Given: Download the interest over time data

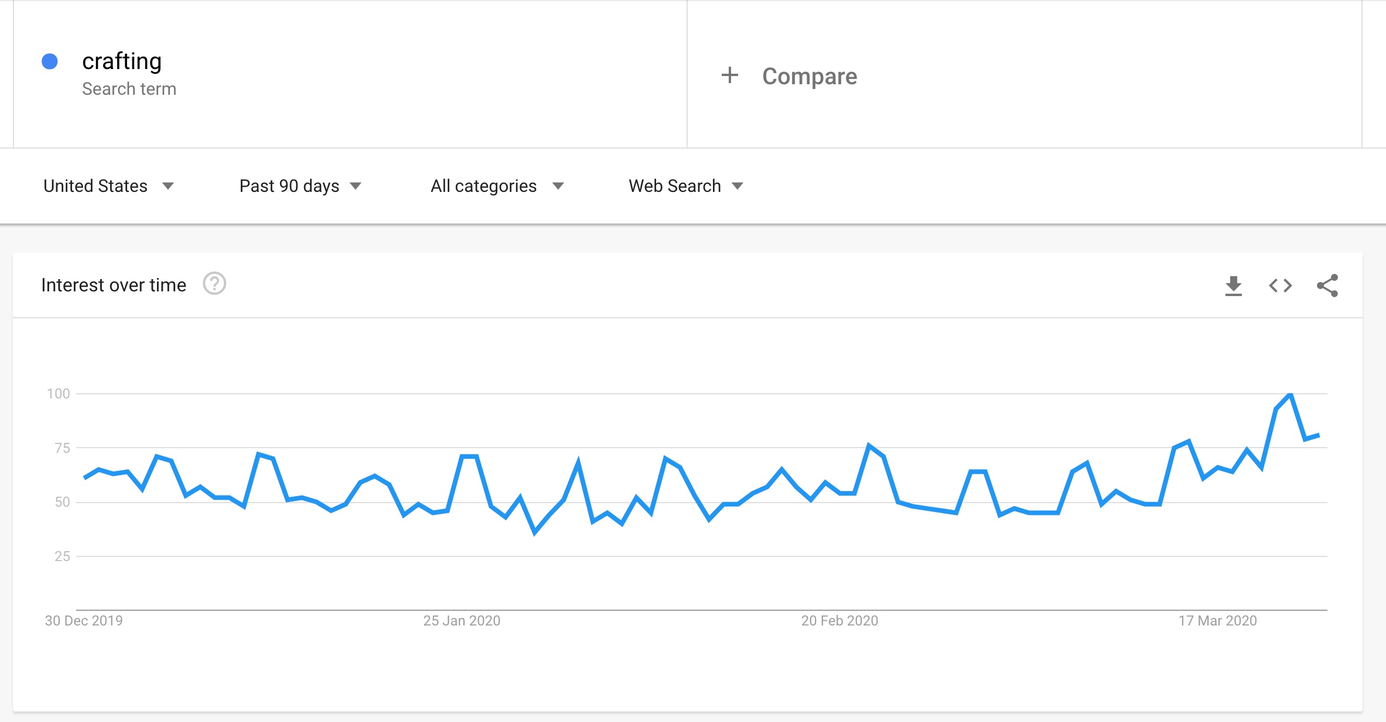Looking at the screenshot, I should [x=1233, y=286].
